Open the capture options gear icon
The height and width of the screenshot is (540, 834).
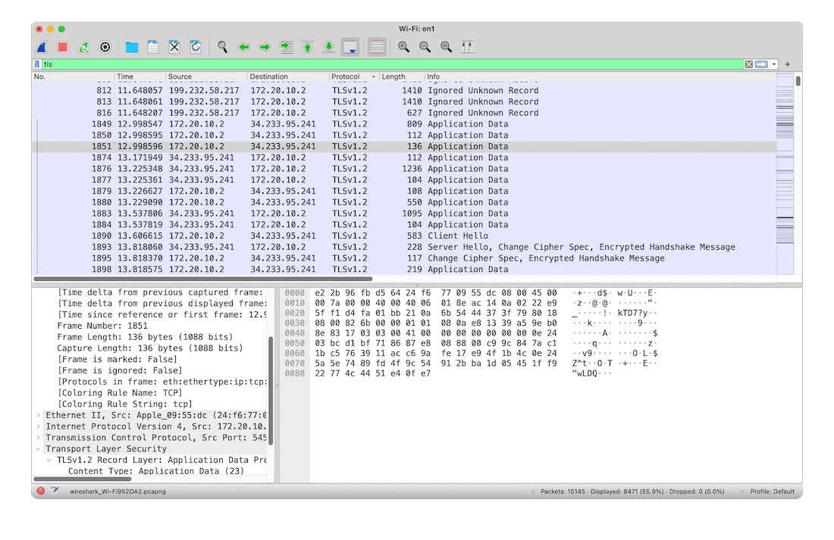tap(105, 46)
